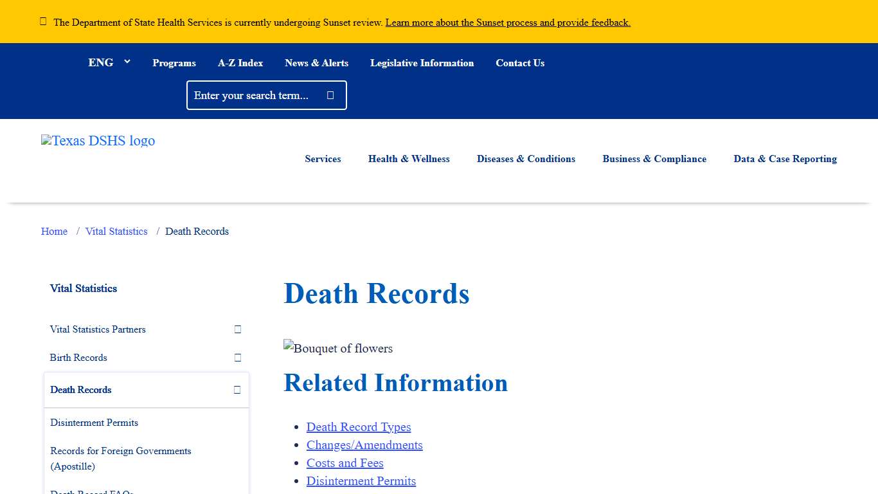Open the Health & Wellness menu
Screen dimensions: 878x494
click(x=409, y=159)
